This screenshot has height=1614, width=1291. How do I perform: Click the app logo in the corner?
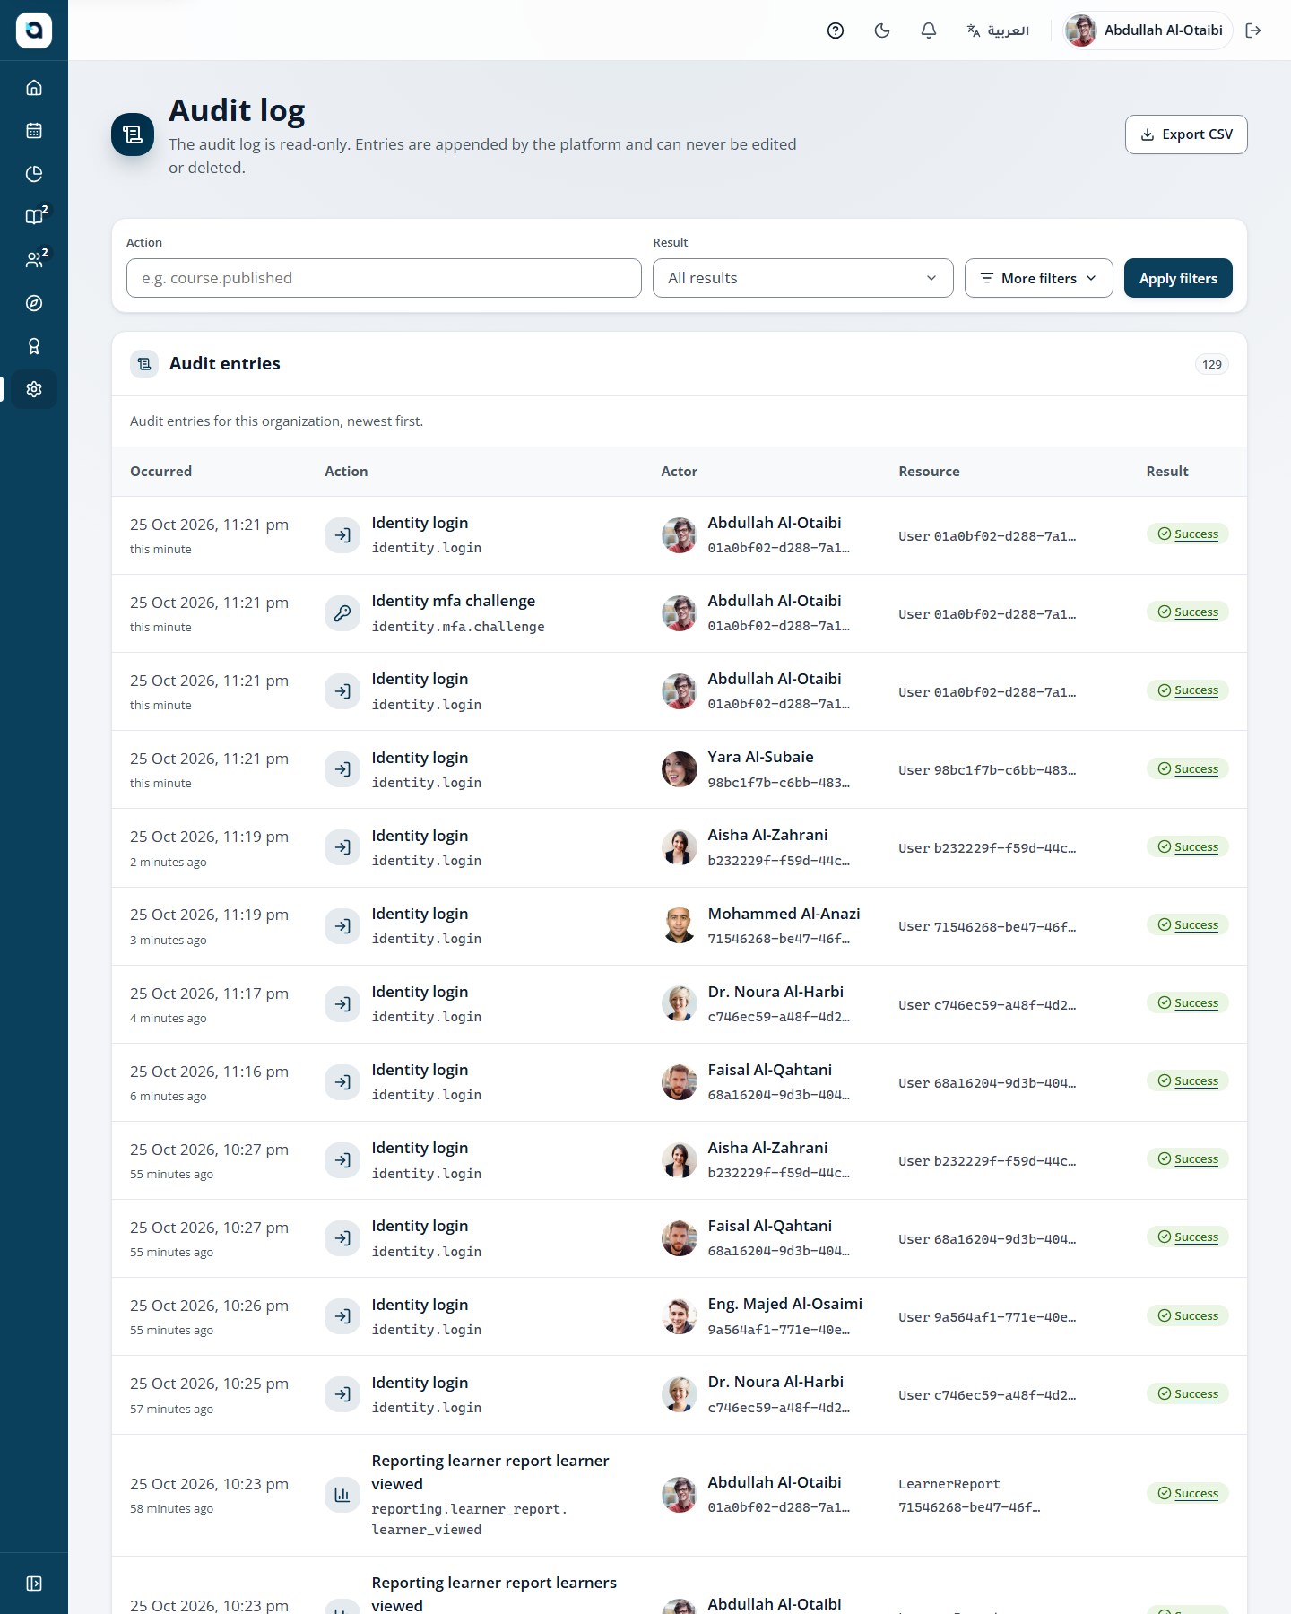tap(34, 30)
